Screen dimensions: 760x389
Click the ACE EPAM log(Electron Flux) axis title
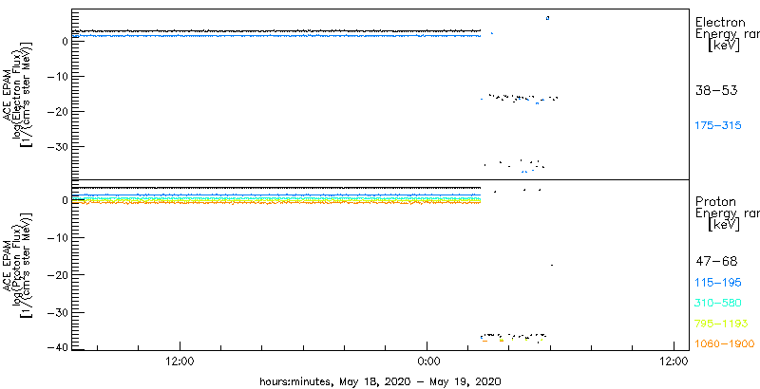click(17, 94)
